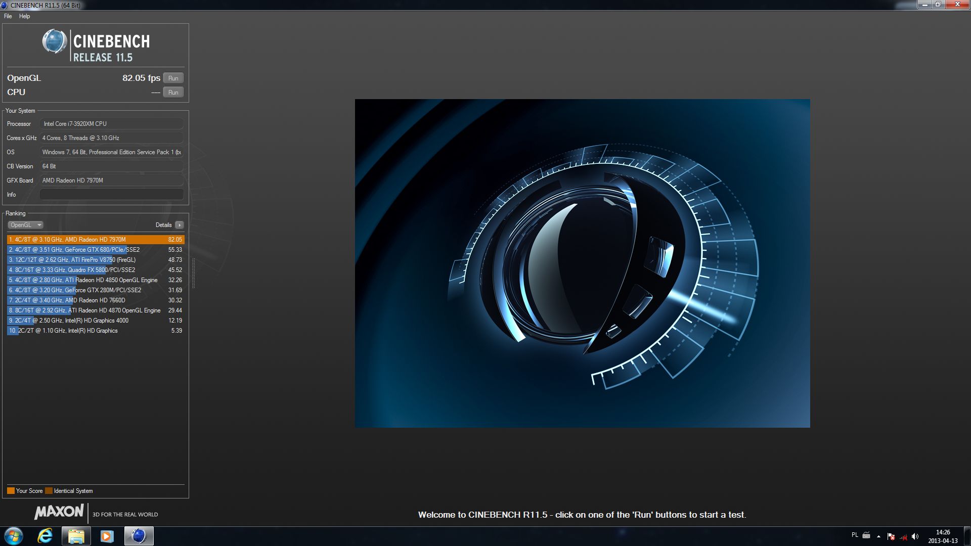
Task: Select rank 4 row Quadro FX 5800
Action: (96, 270)
